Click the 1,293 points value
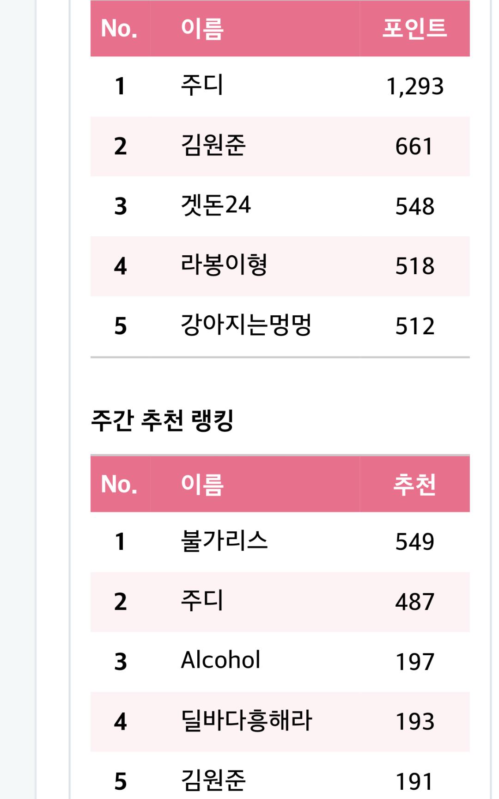Image resolution: width=499 pixels, height=799 pixels. 414,86
